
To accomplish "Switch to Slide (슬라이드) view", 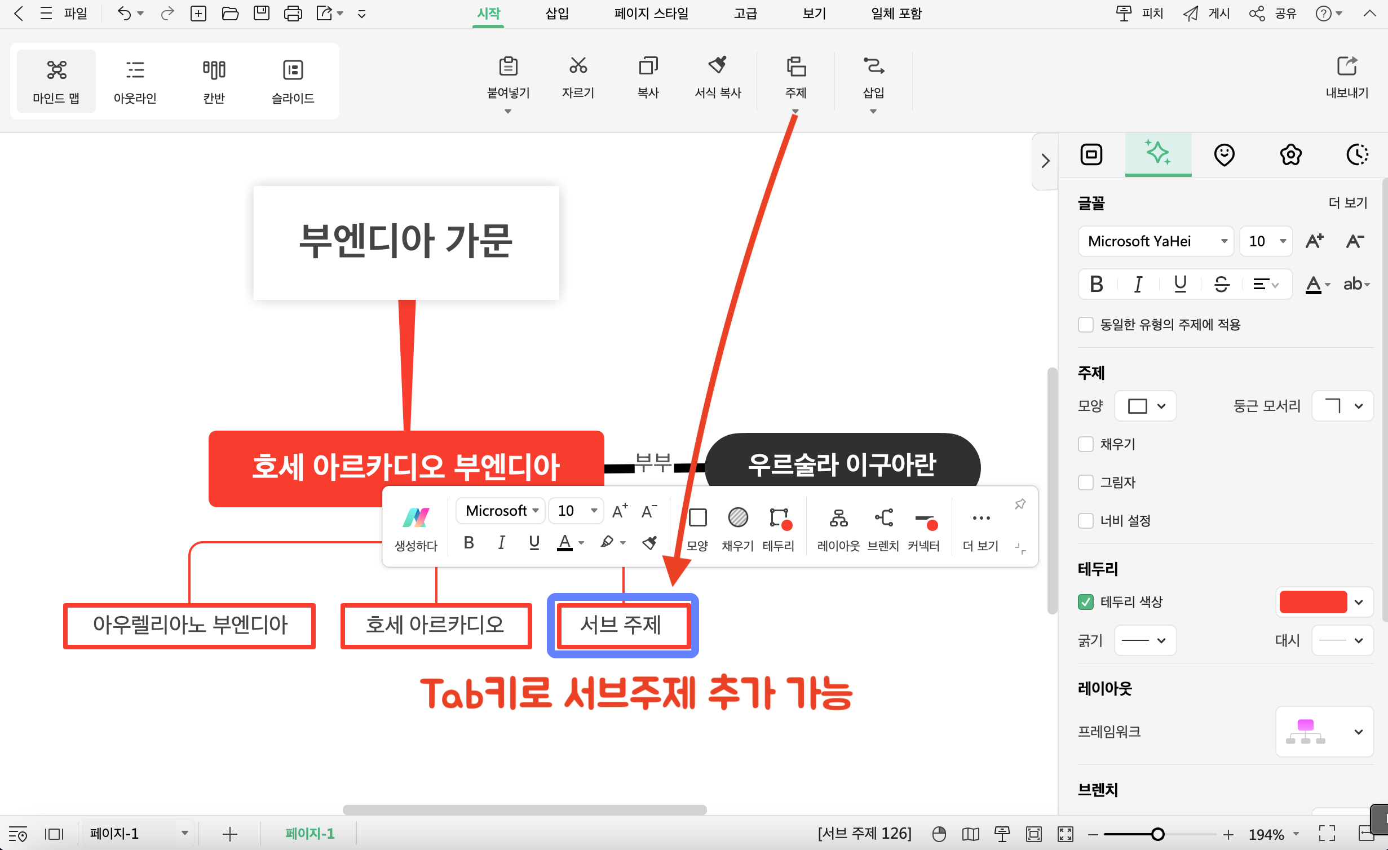I will [x=293, y=81].
